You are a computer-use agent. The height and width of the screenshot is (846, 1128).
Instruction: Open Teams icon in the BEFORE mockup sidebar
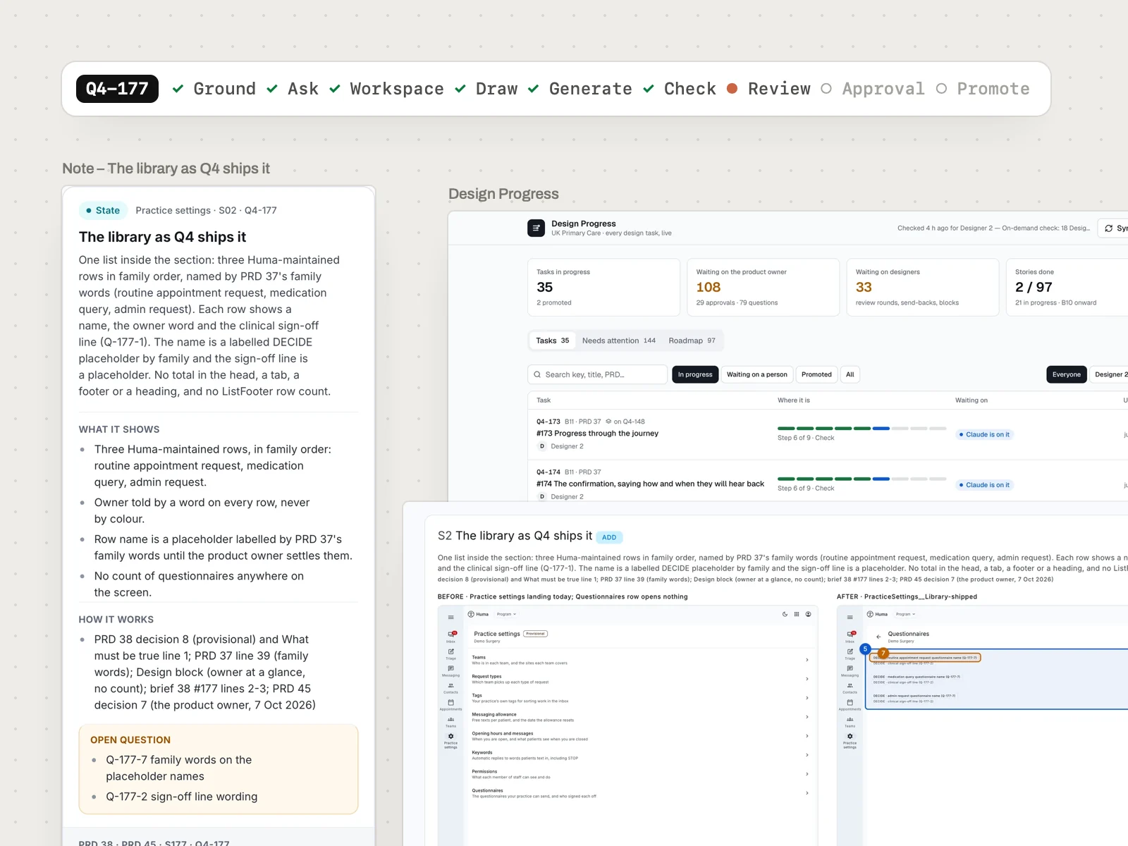click(451, 721)
